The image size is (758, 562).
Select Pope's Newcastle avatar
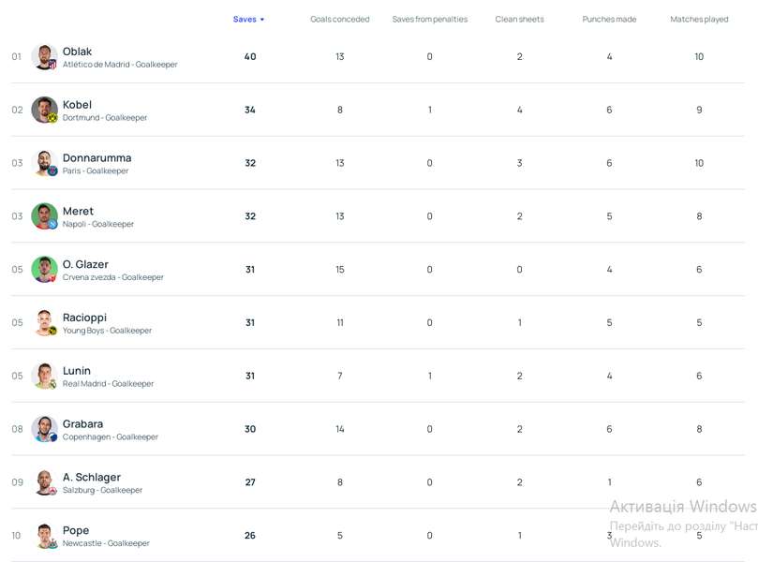point(44,536)
